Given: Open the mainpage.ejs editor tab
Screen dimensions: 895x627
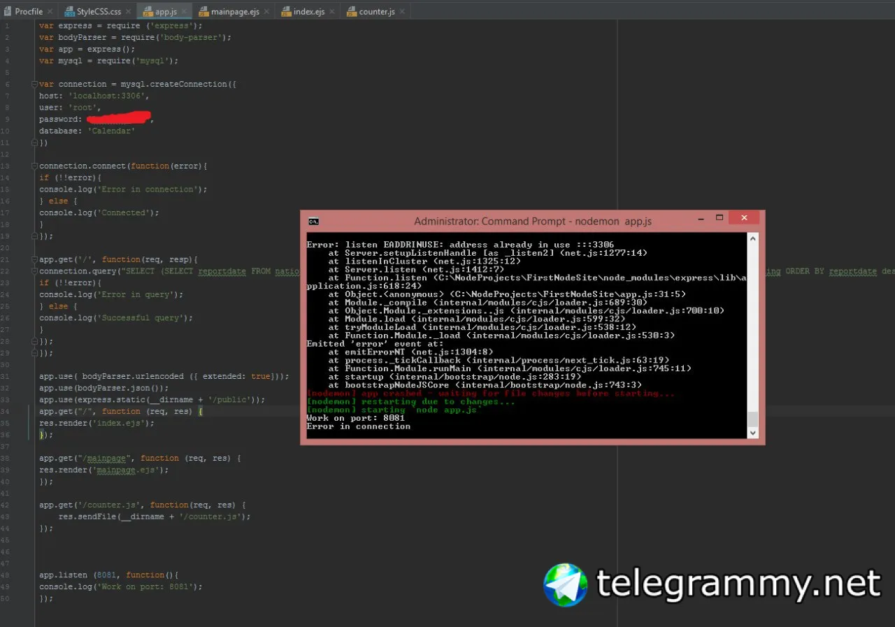Looking at the screenshot, I should pyautogui.click(x=234, y=12).
